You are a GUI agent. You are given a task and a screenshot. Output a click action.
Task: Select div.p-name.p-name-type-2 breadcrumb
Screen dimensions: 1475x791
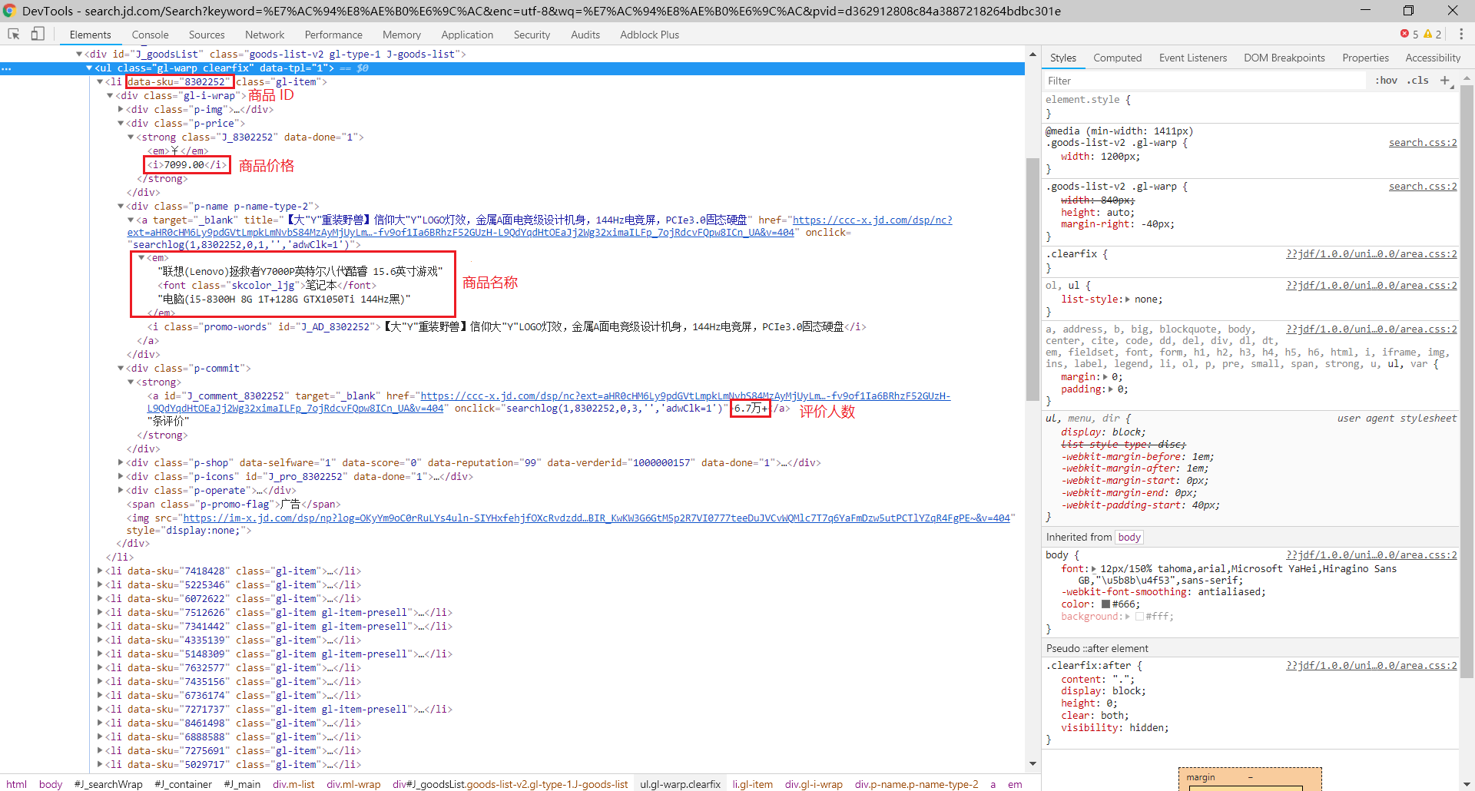pos(916,784)
